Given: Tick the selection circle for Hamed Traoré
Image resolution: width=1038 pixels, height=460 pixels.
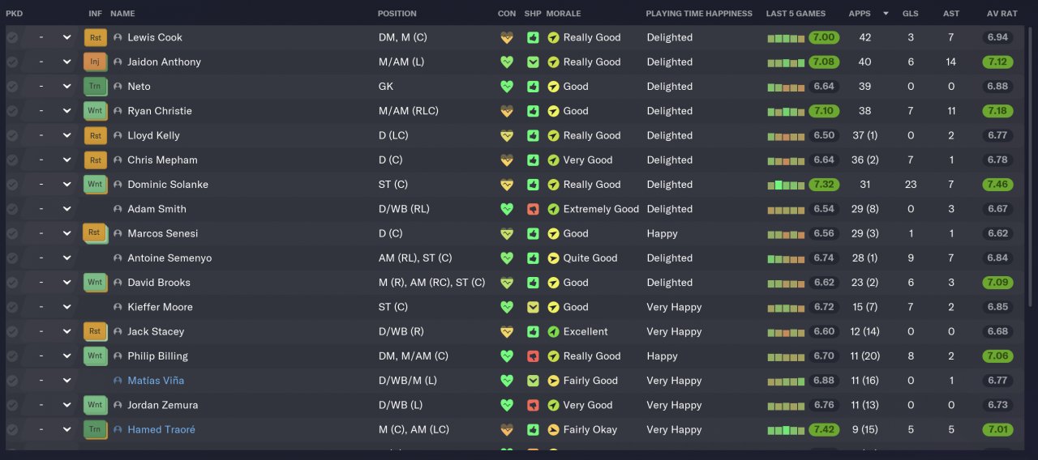Looking at the screenshot, I should tap(12, 430).
